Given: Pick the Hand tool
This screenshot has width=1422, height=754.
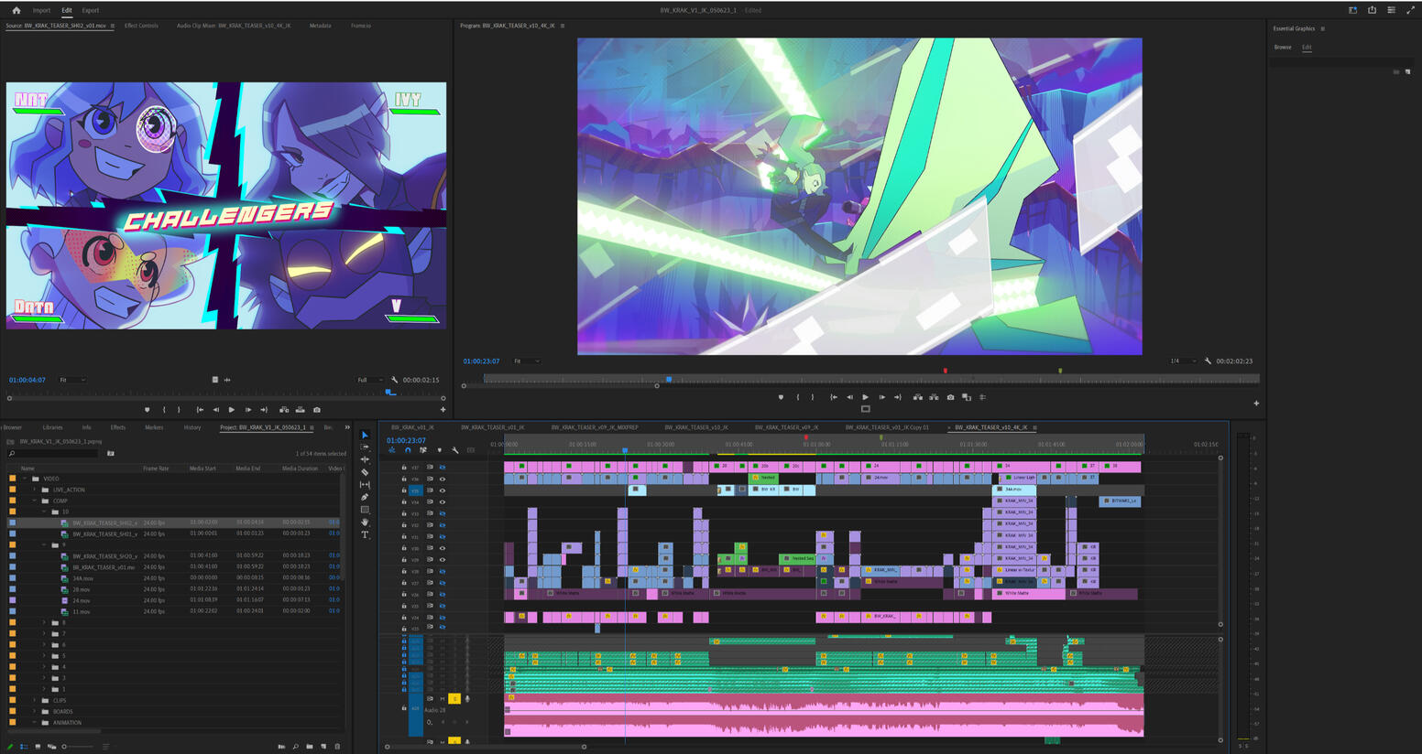Looking at the screenshot, I should tap(365, 522).
